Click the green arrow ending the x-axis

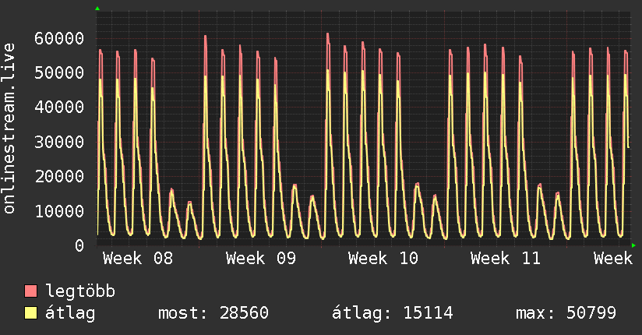[633, 245]
